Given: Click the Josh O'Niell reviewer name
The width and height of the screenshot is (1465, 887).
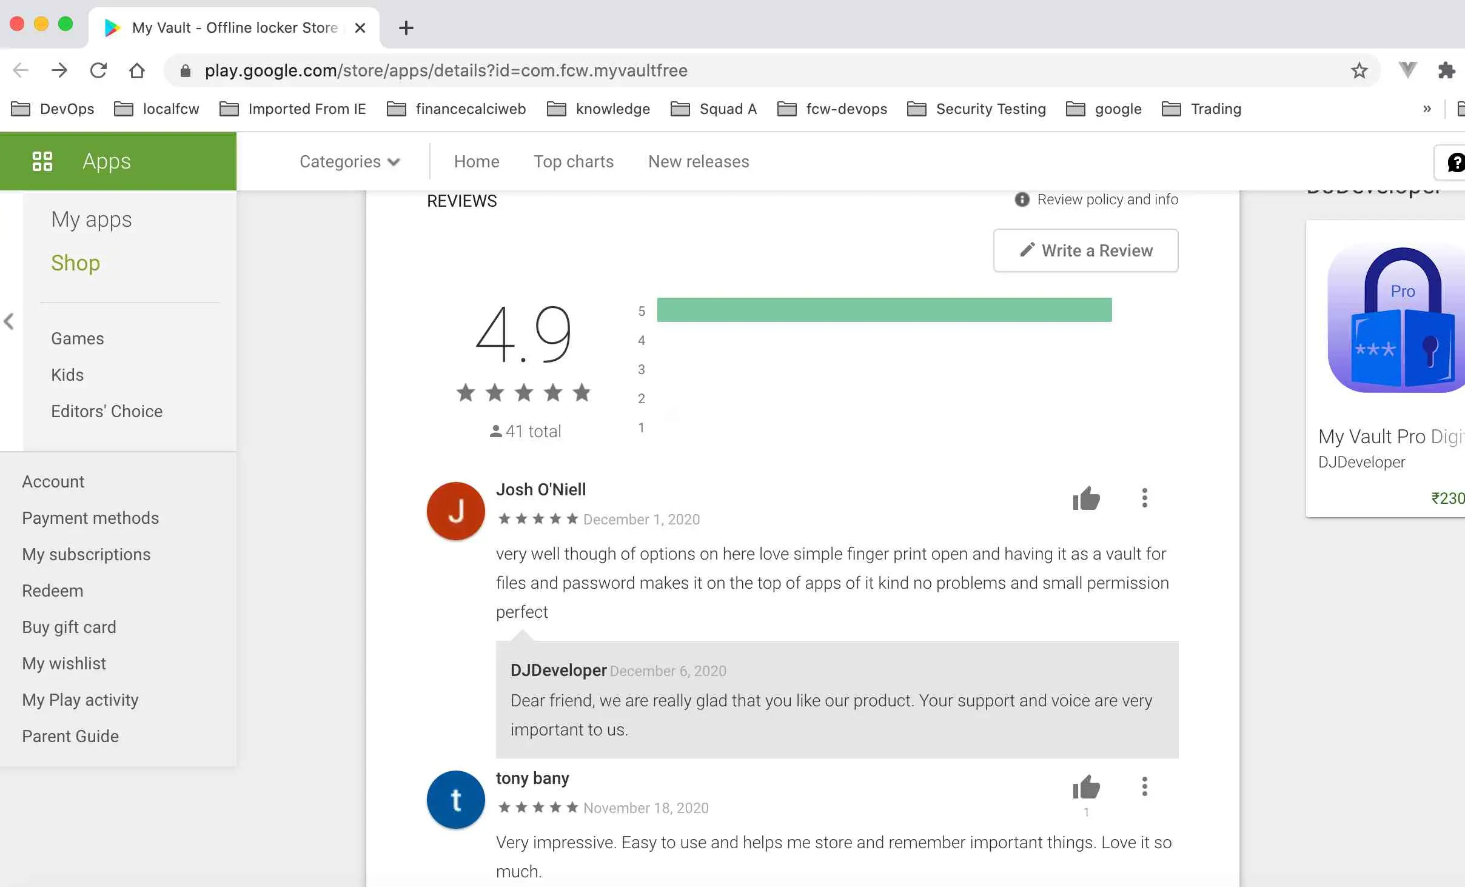Looking at the screenshot, I should click(541, 489).
